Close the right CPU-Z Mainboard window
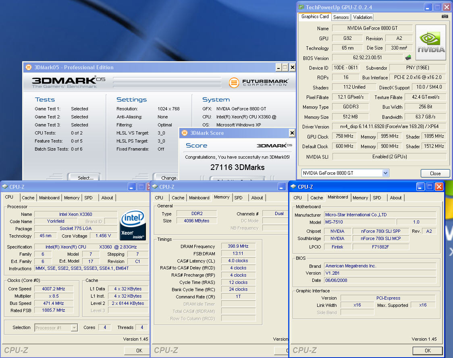This screenshot has height=358, width=453. (x=439, y=187)
